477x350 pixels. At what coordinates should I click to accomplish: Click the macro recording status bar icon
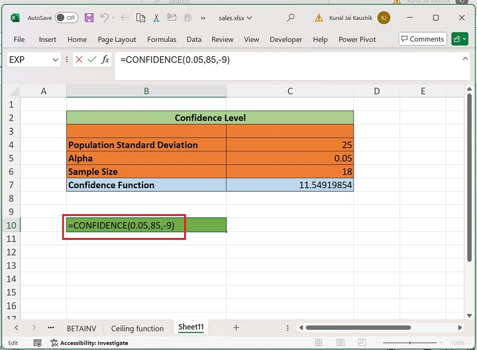coord(38,343)
